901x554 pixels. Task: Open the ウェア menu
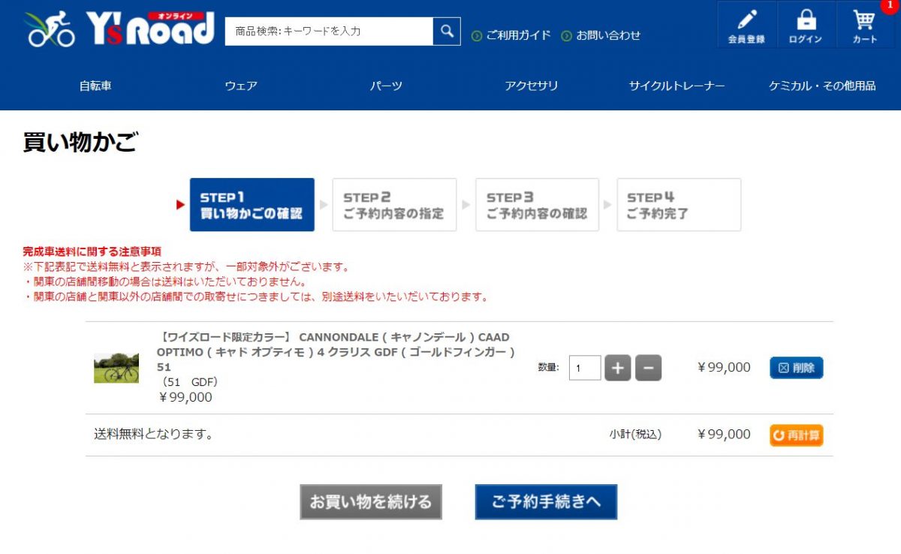click(241, 86)
